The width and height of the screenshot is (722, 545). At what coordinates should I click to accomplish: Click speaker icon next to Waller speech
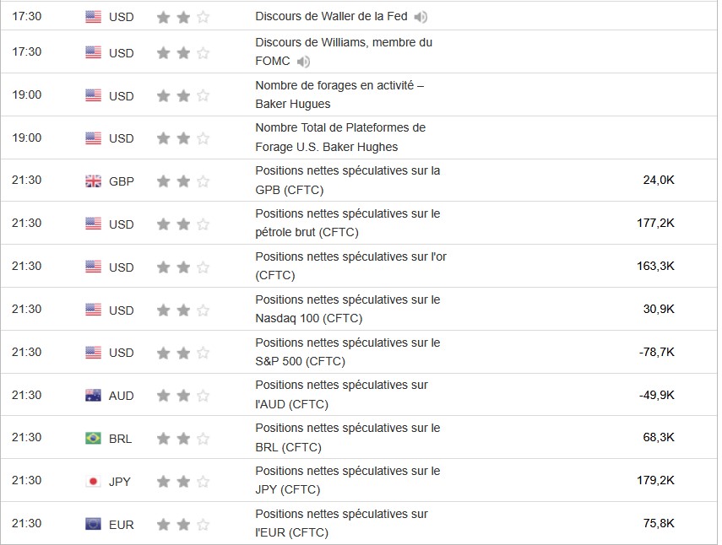point(421,17)
